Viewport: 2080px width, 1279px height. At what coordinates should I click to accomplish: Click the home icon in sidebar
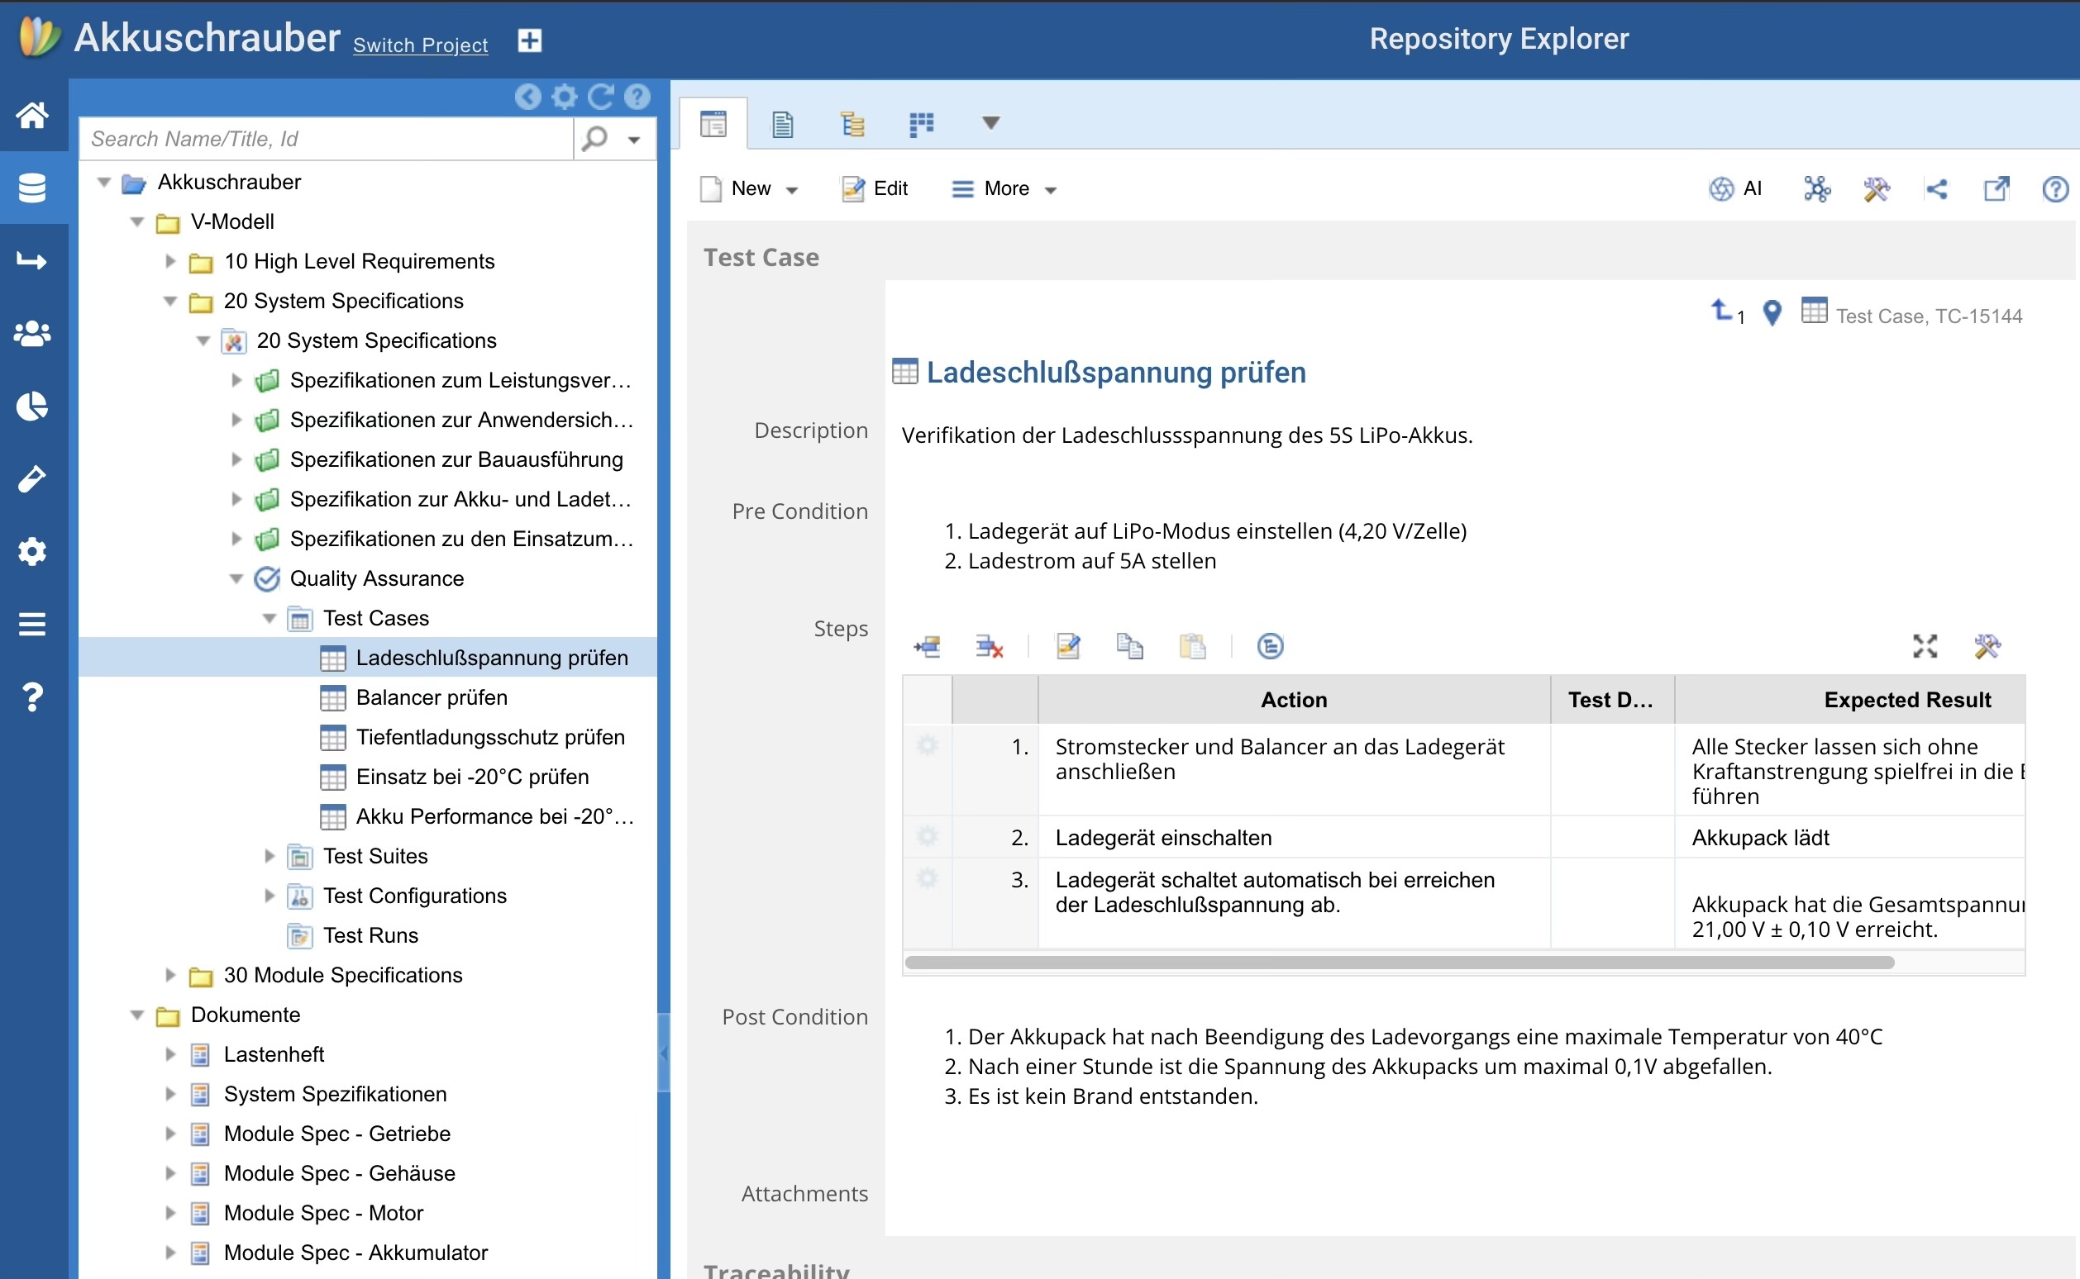(32, 114)
